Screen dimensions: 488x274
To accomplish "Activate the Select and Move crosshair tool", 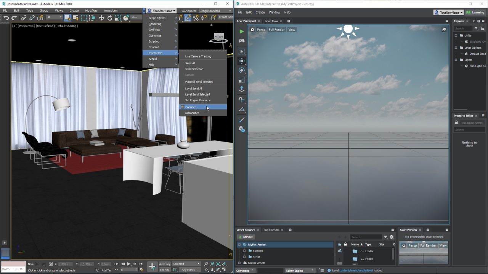I will tap(101, 18).
